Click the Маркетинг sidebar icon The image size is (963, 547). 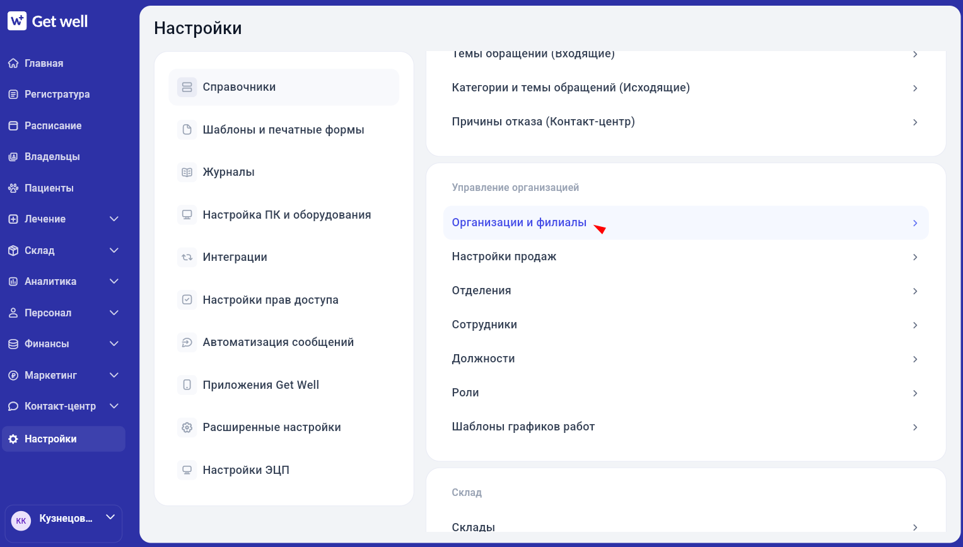coord(13,375)
